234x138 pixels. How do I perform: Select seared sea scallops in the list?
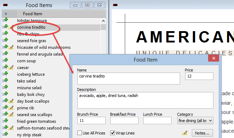click(x=35, y=115)
